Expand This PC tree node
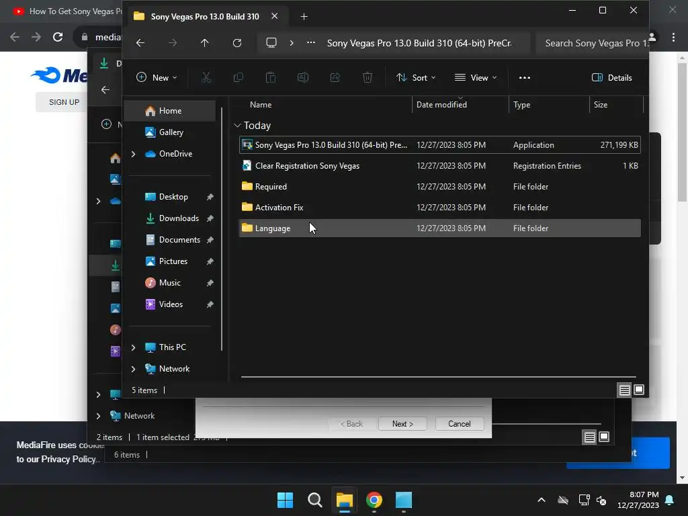This screenshot has width=688, height=516. click(x=134, y=347)
